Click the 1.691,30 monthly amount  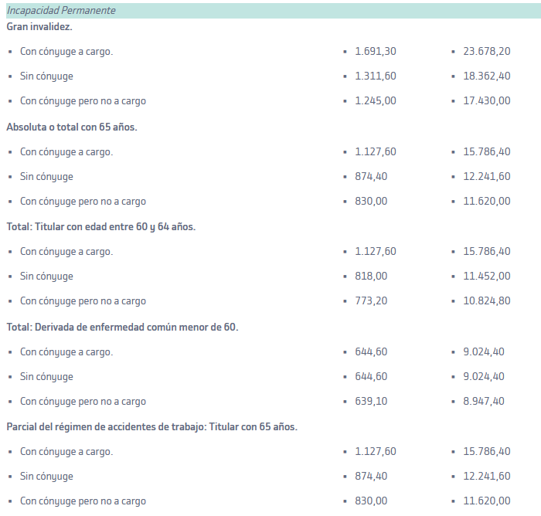(376, 52)
